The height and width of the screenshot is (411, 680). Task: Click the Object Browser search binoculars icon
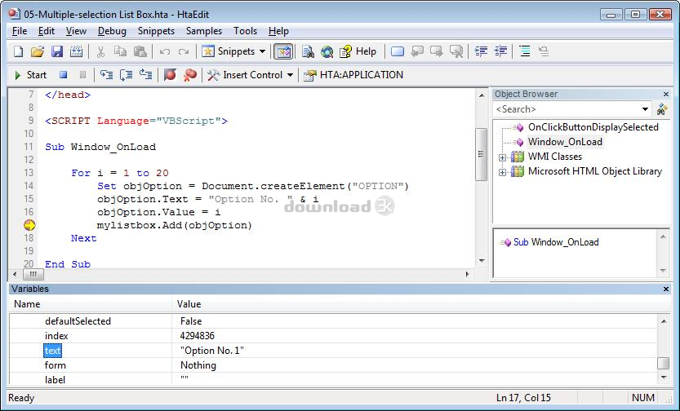click(x=662, y=109)
